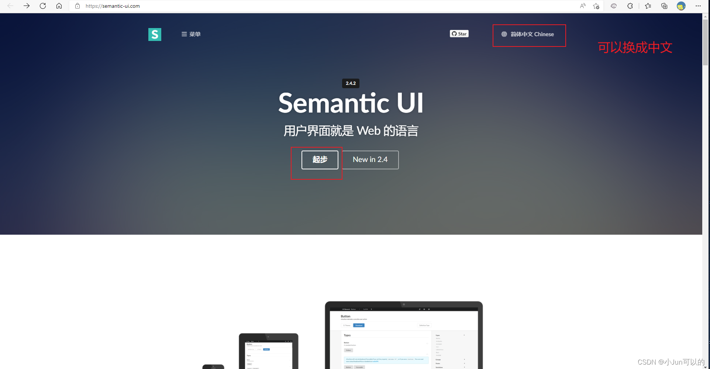Click the address bar URL field
Viewport: 710px width, 369px height.
point(325,6)
